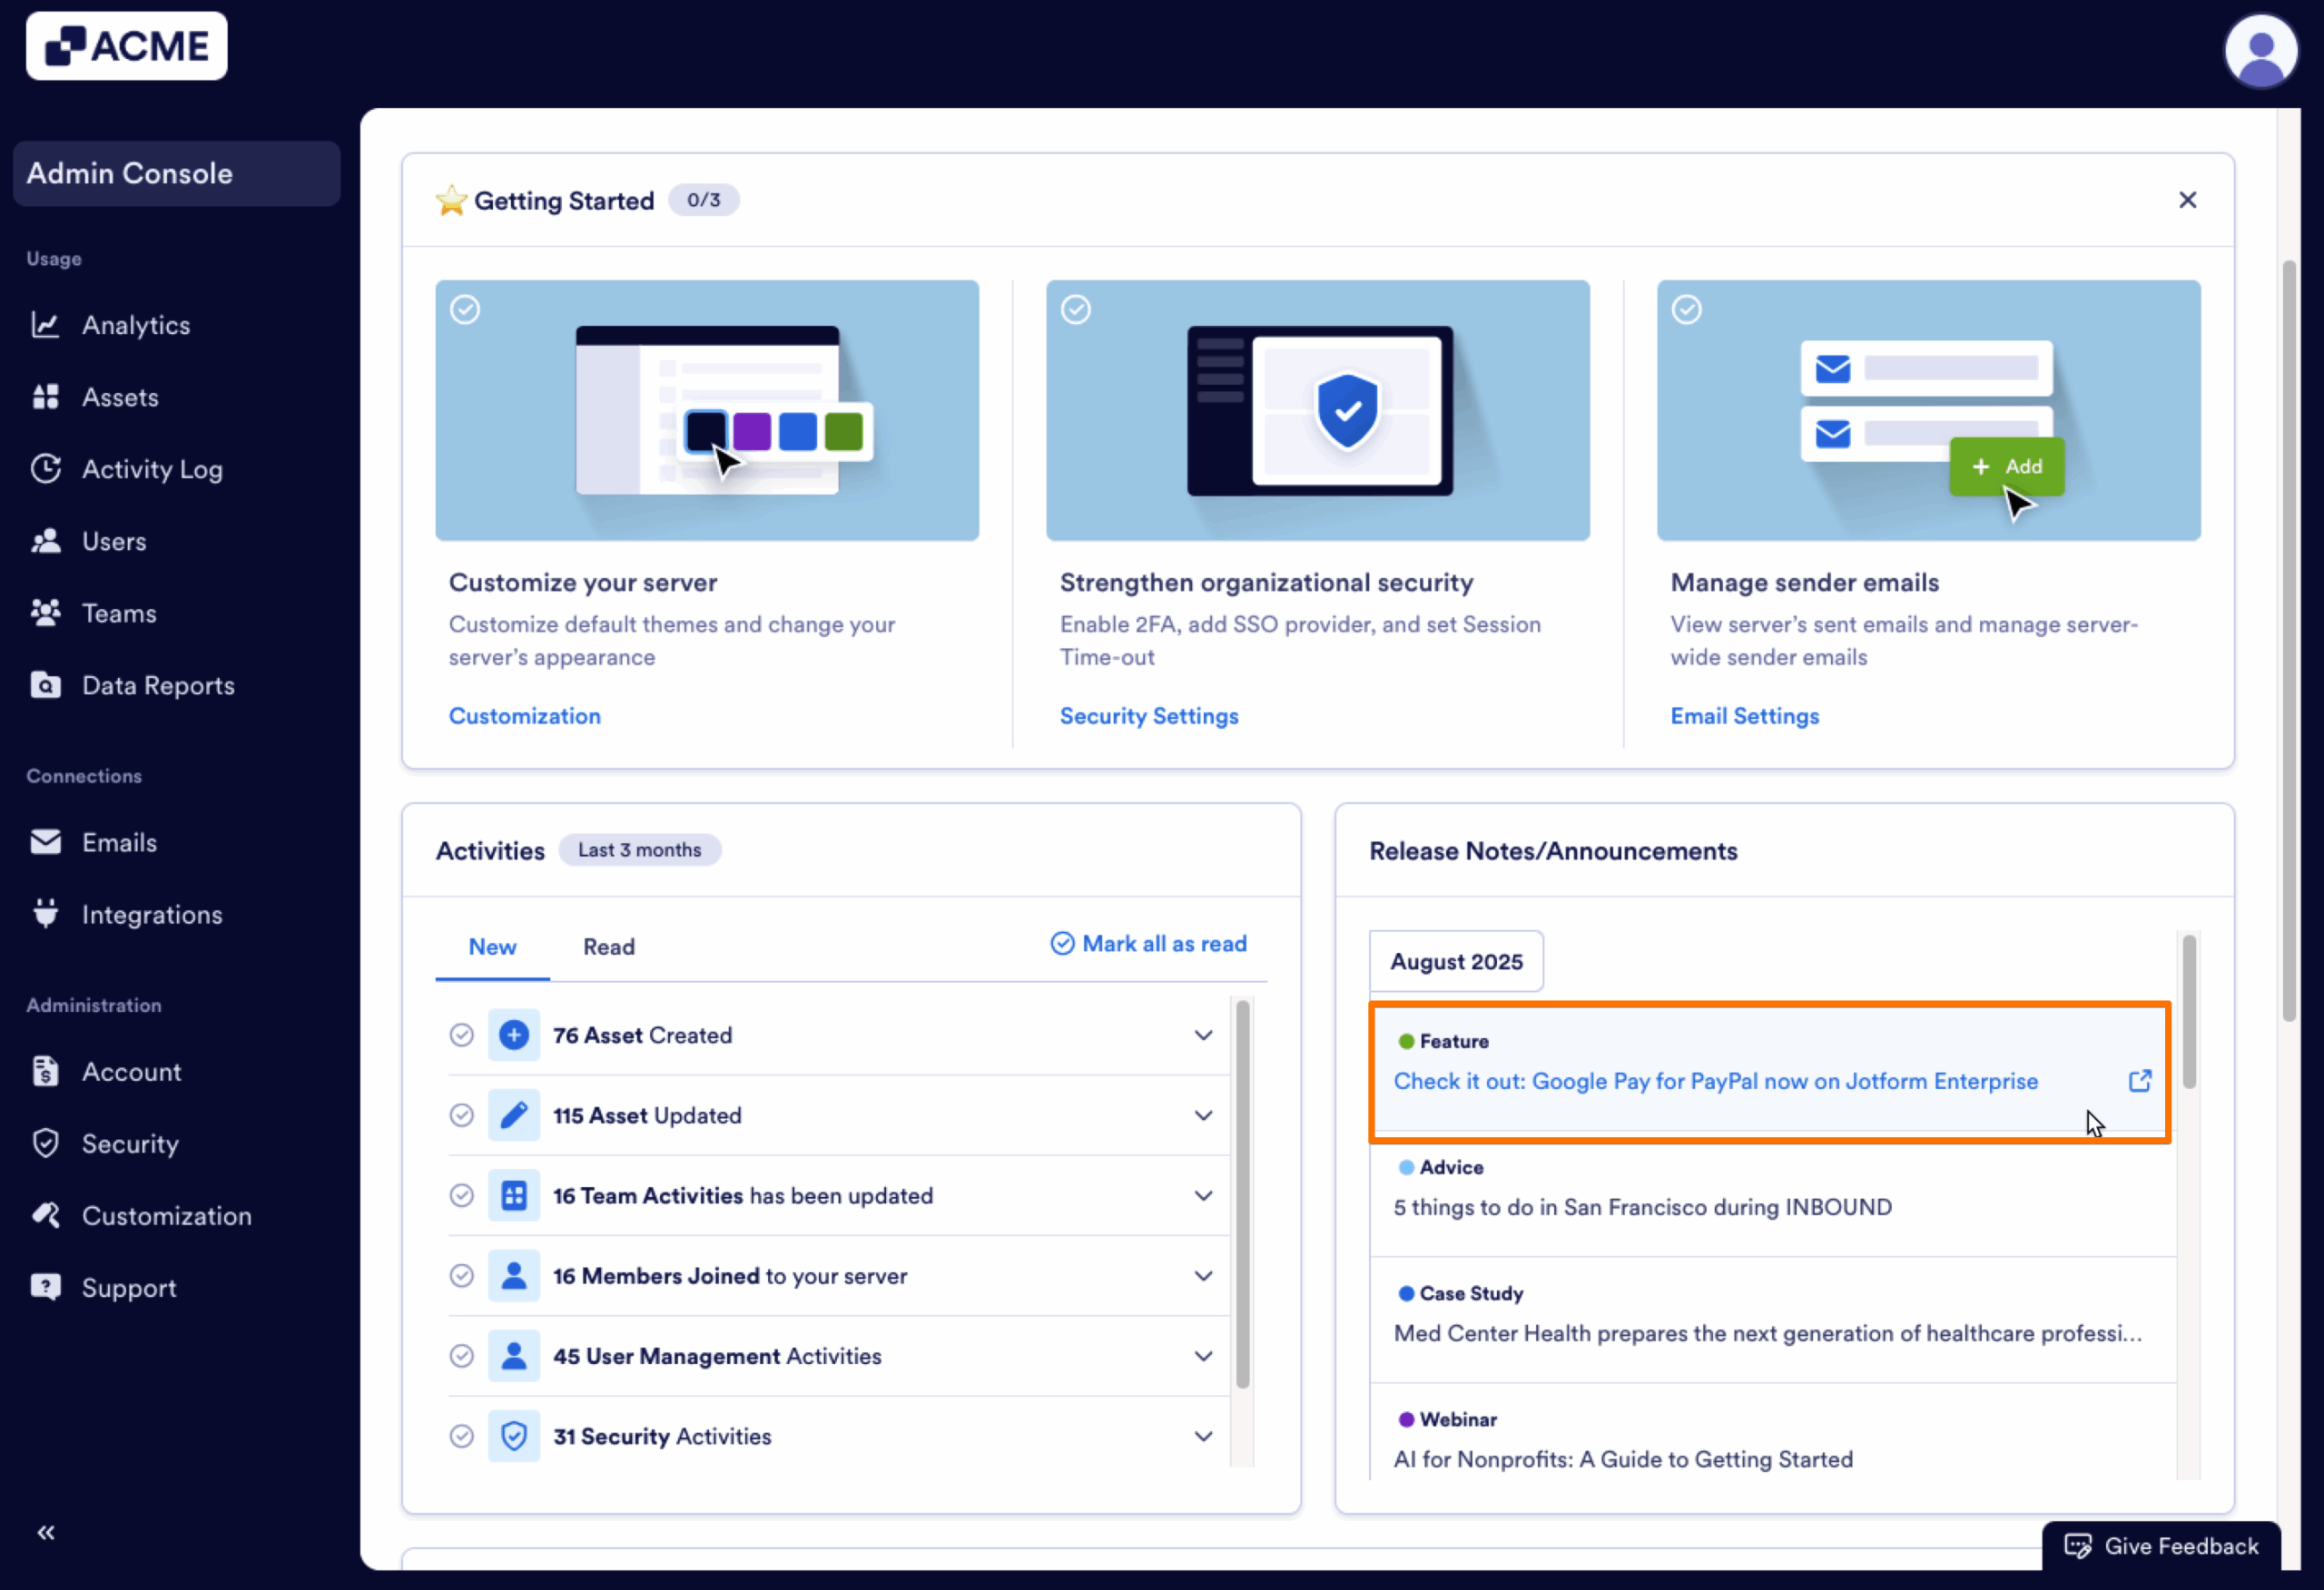2324x1590 pixels.
Task: Expand the 45 User Management Activities row
Action: (x=1203, y=1356)
